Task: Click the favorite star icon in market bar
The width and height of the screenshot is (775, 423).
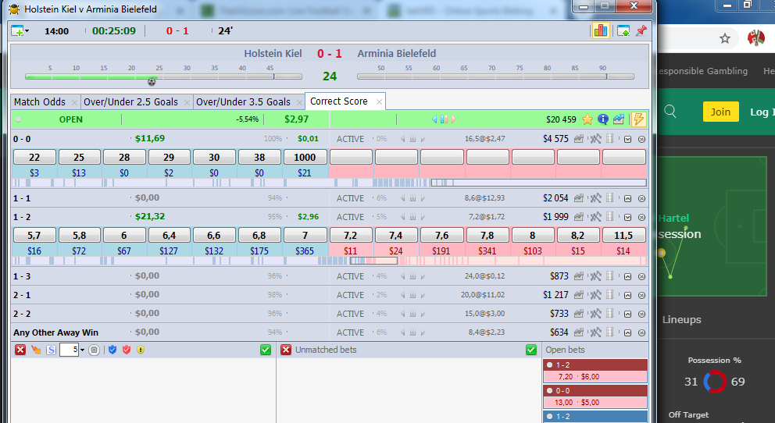Action: point(587,119)
